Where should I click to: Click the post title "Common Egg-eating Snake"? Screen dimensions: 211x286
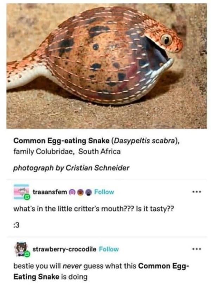[61, 142]
